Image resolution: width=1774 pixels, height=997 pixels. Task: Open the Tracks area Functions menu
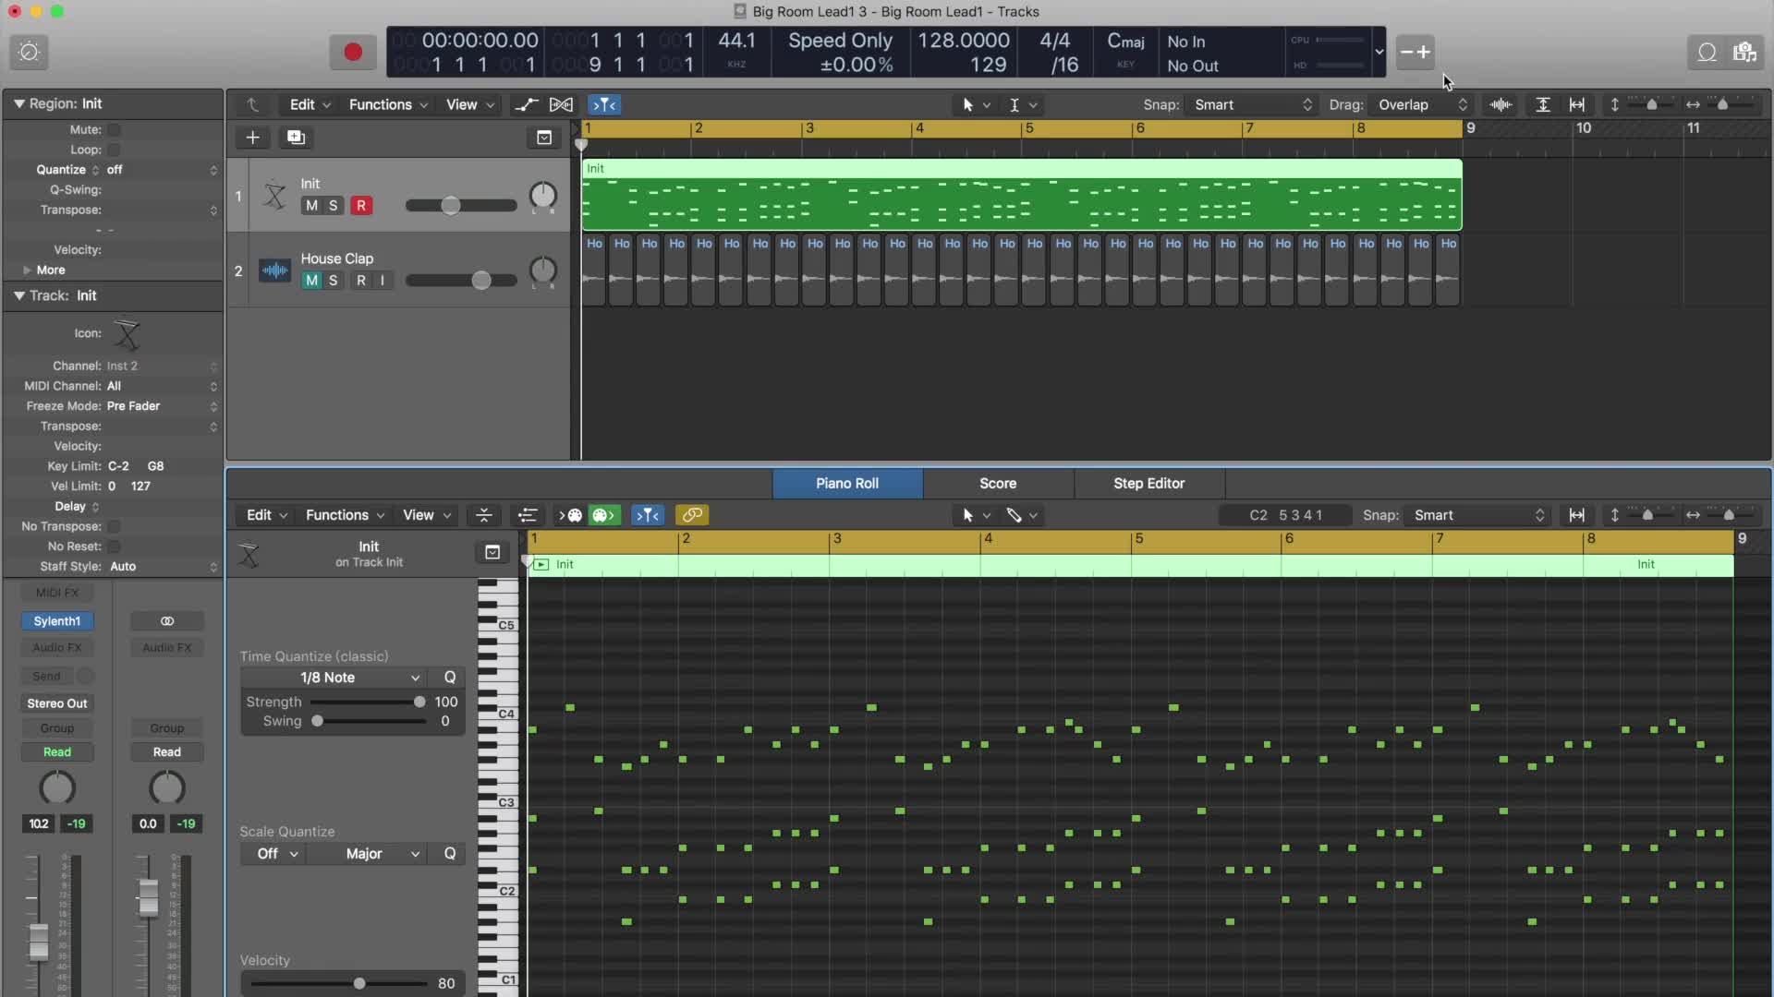[387, 105]
